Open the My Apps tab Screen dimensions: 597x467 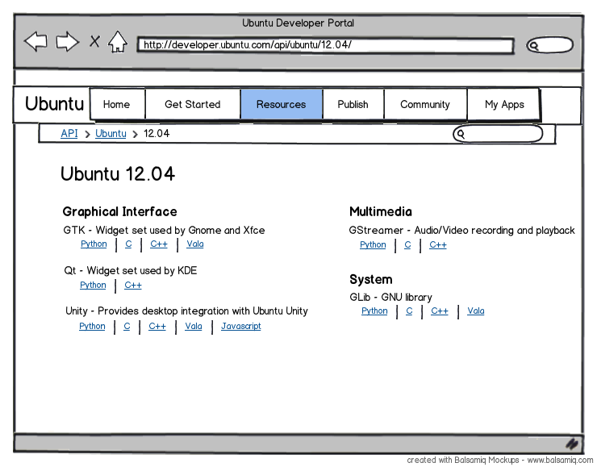click(x=503, y=104)
